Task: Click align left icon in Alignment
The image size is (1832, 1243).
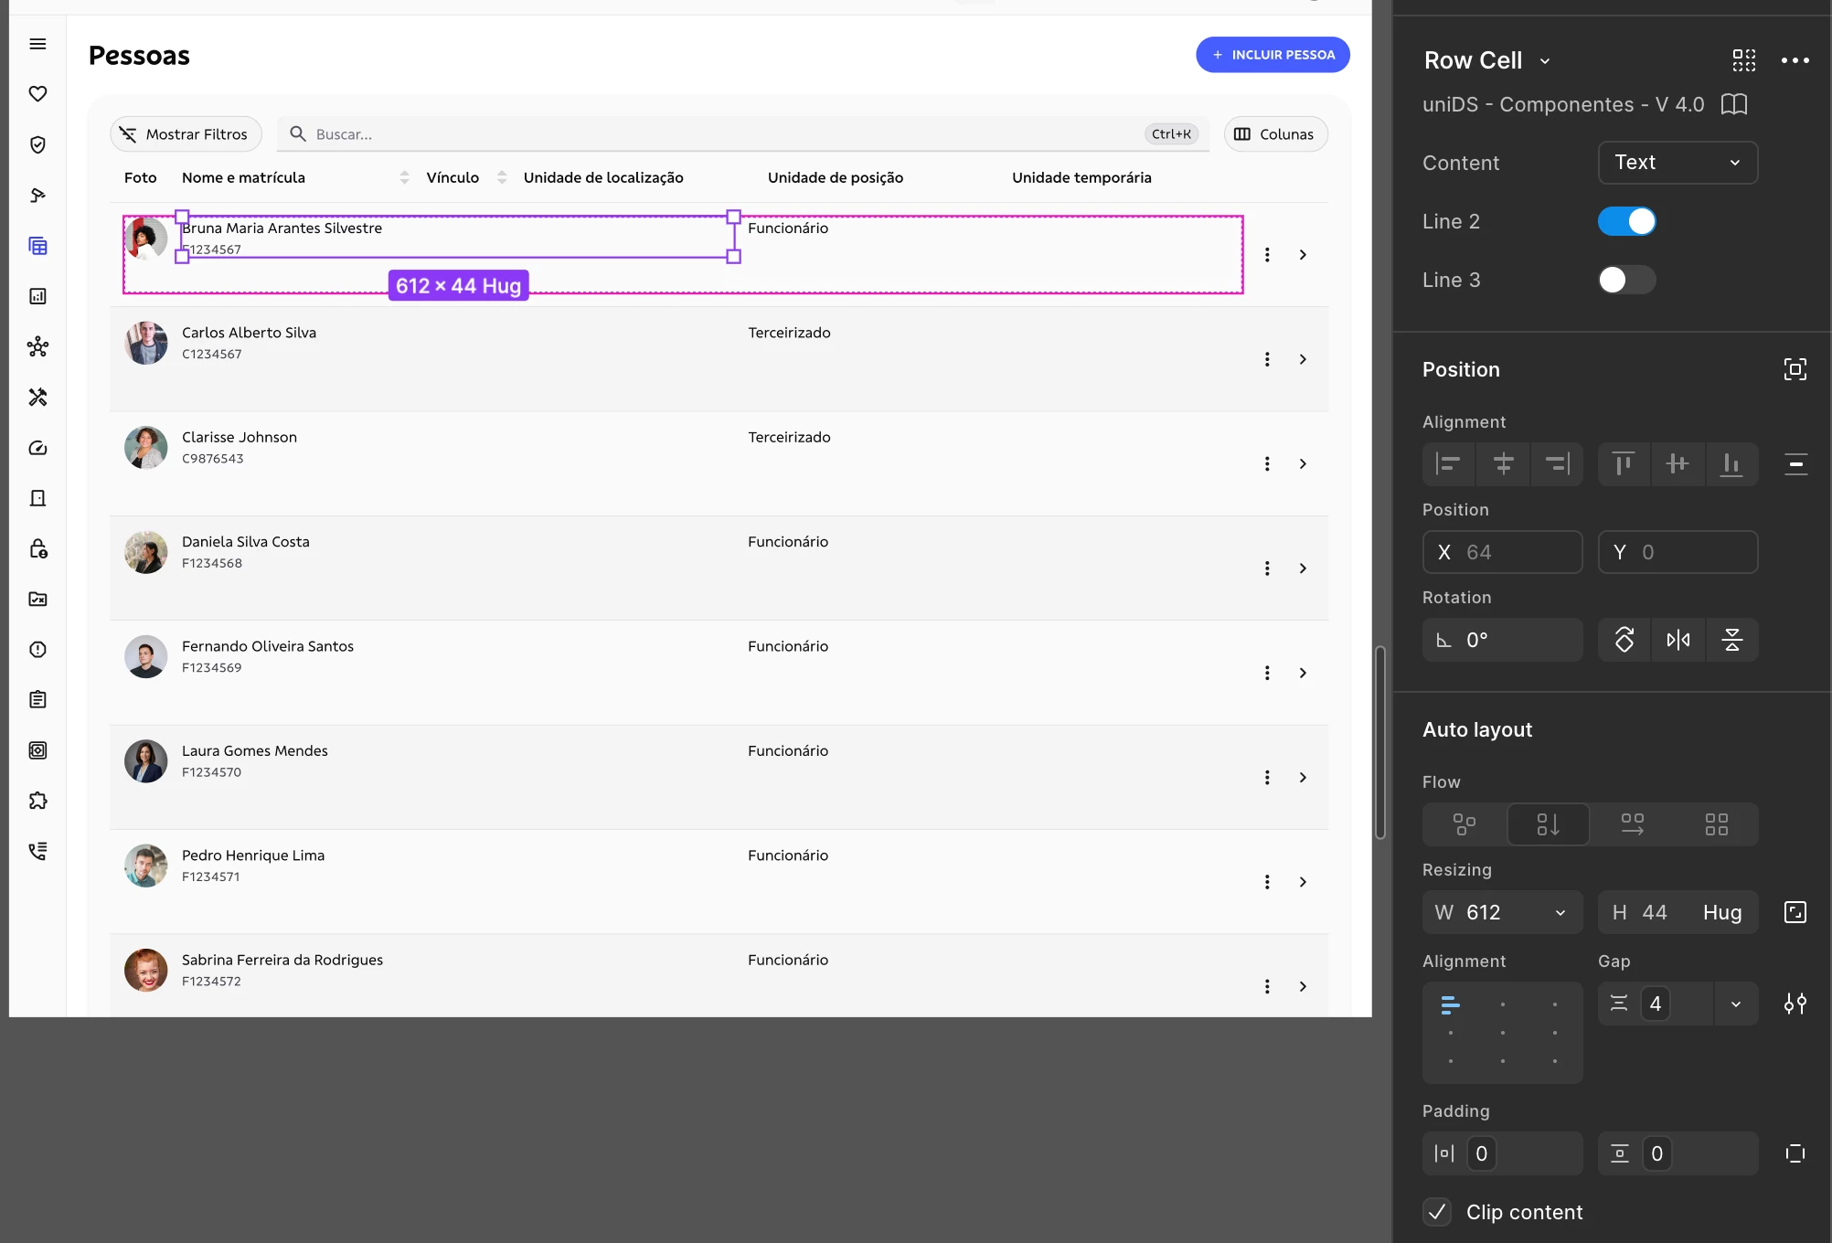Action: 1448,464
